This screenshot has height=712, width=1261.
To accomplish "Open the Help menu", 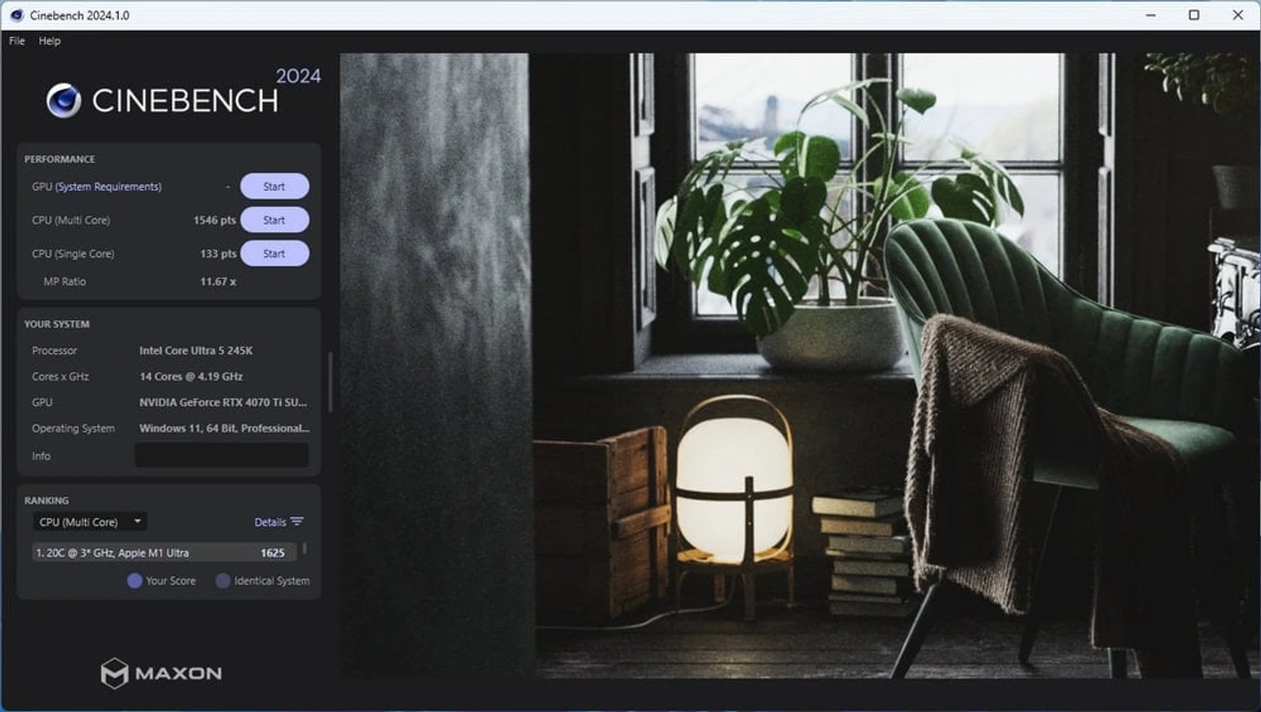I will [49, 41].
